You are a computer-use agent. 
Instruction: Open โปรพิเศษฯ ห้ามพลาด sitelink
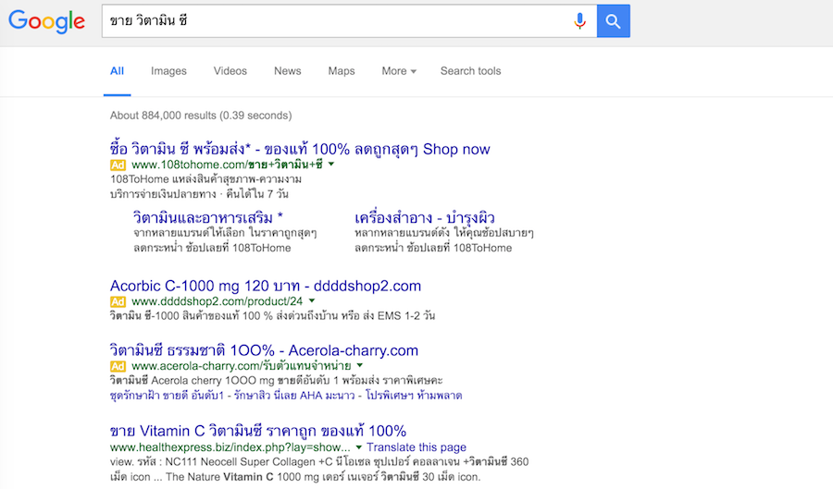click(x=414, y=396)
